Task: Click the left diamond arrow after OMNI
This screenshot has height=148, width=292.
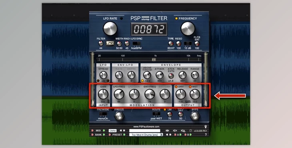Action: click(x=121, y=130)
